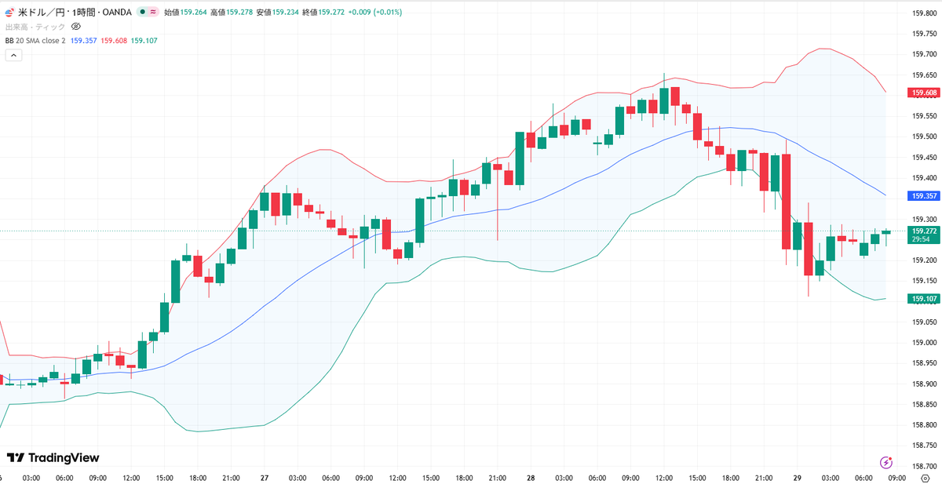Click the green 159.107 lower band price label

924,299
